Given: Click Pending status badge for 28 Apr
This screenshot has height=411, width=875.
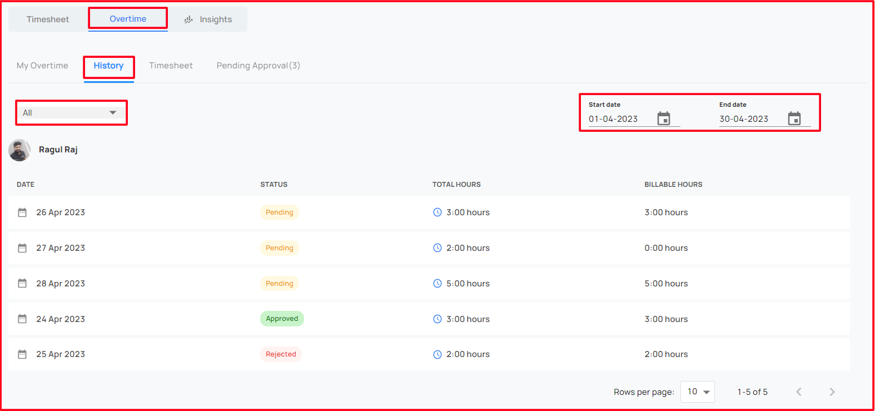Looking at the screenshot, I should pyautogui.click(x=279, y=284).
